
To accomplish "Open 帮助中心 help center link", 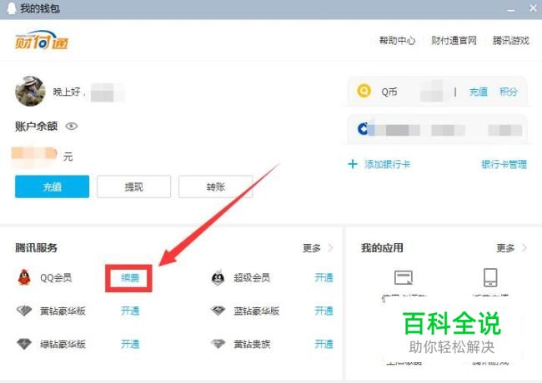I will click(397, 41).
